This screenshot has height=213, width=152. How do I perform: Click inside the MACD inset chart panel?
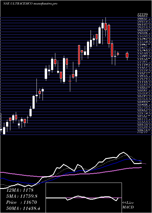pyautogui.click(x=84, y=198)
